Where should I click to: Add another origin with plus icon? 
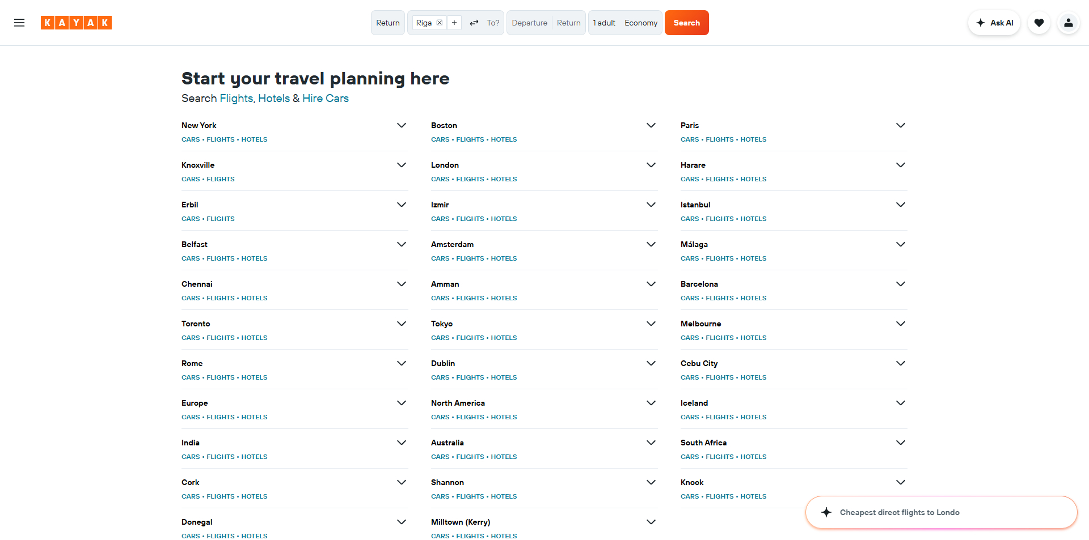pyautogui.click(x=454, y=23)
